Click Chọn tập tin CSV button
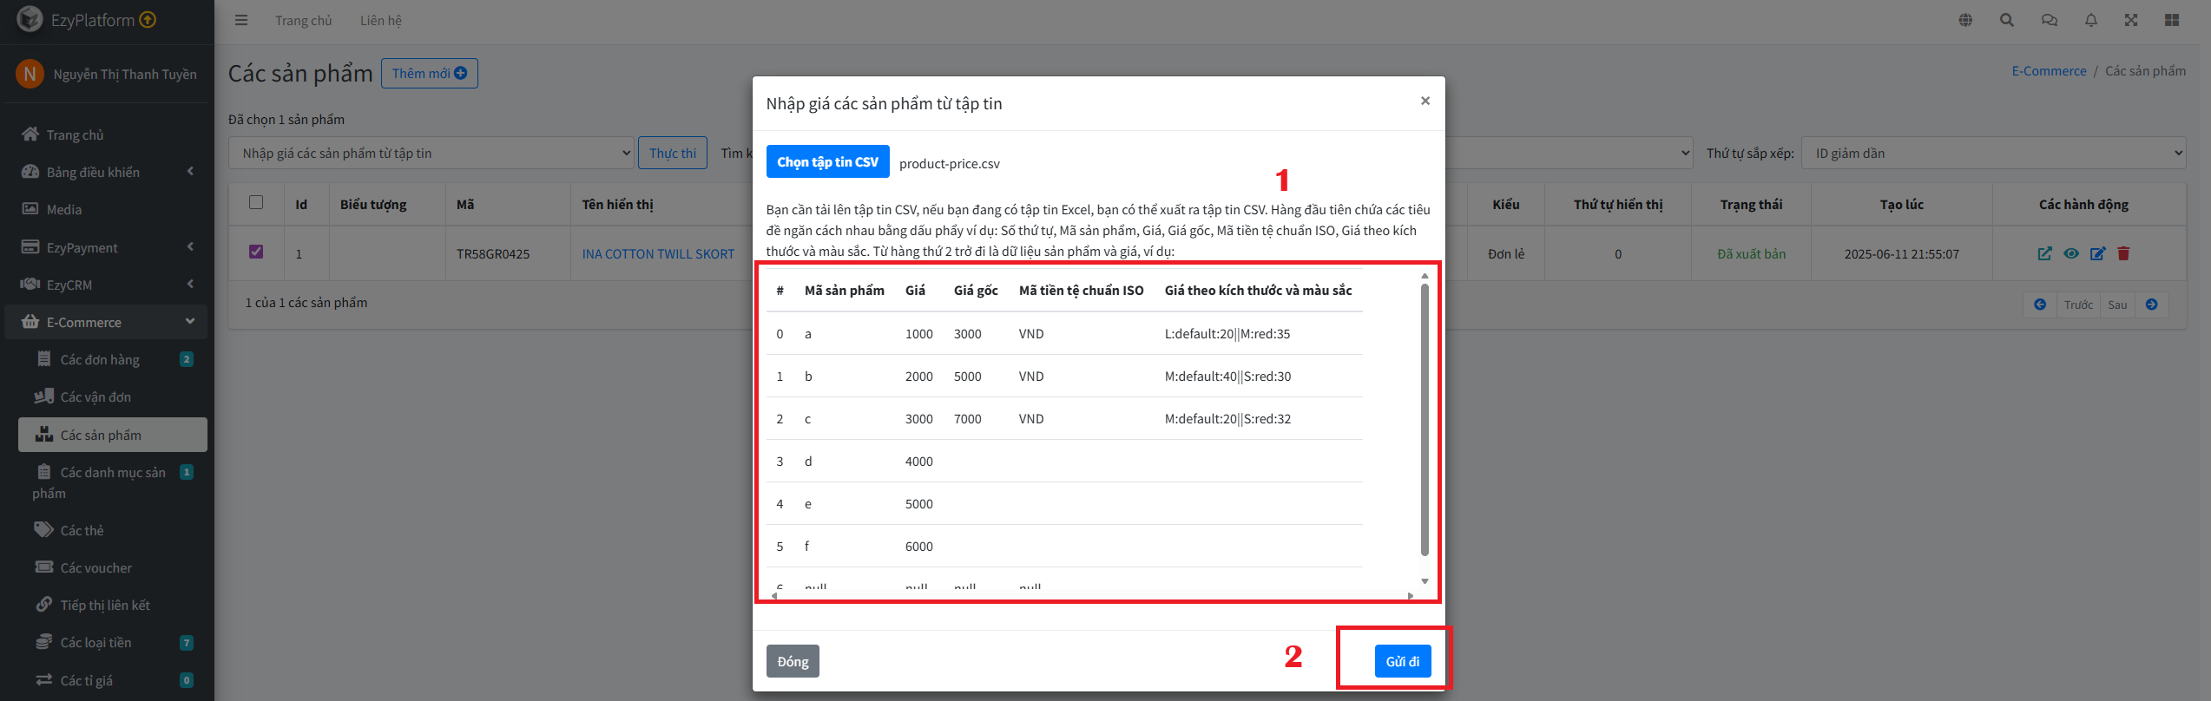 (x=827, y=161)
